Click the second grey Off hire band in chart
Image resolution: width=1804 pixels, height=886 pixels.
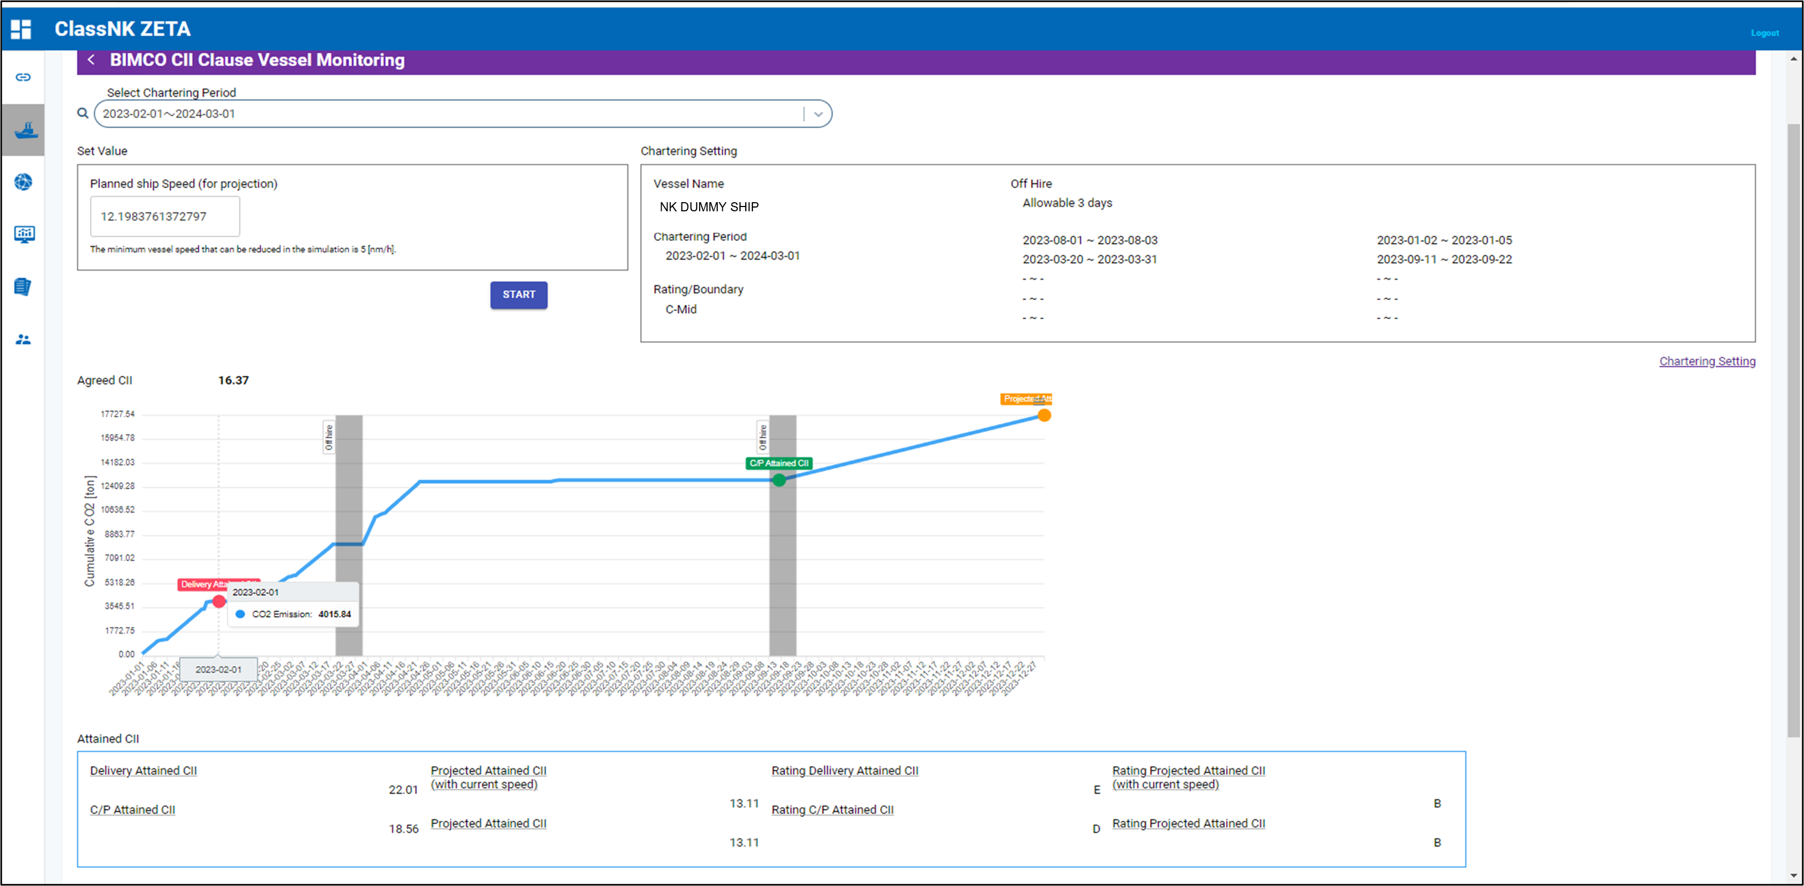click(x=782, y=535)
